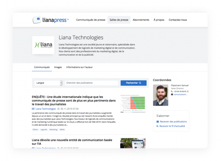Click the Plassmann Samuel contact name
Screen dimensions: 221x161
click(180, 86)
